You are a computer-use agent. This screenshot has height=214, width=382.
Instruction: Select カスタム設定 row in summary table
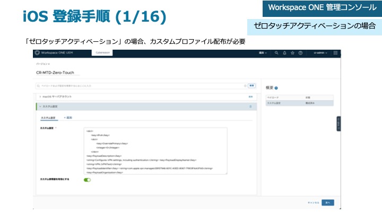click(x=299, y=103)
